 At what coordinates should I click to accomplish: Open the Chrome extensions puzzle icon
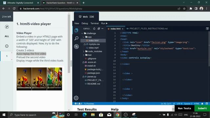[x=191, y=9]
